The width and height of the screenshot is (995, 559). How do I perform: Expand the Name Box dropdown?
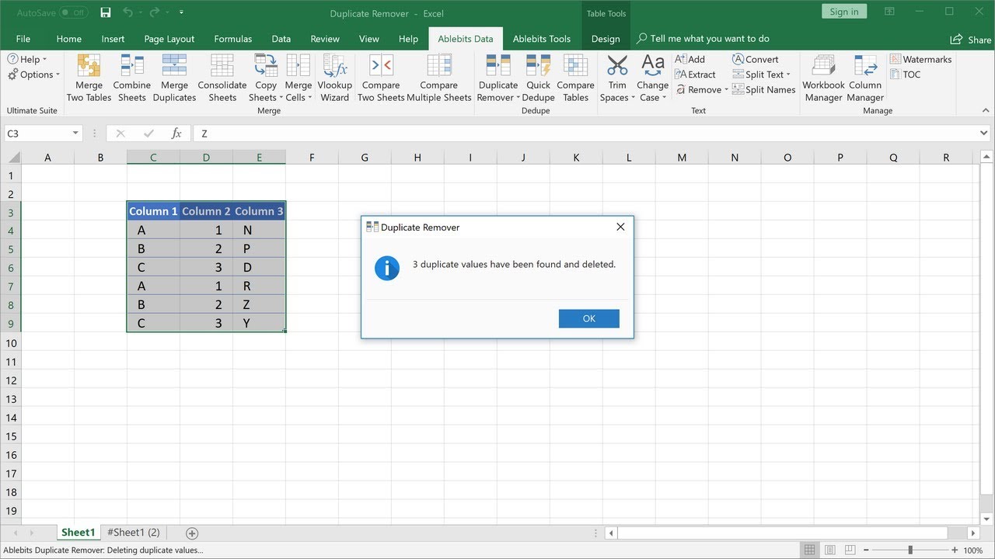75,134
